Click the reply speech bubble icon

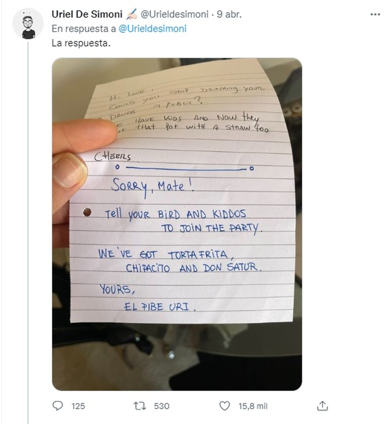[58, 406]
